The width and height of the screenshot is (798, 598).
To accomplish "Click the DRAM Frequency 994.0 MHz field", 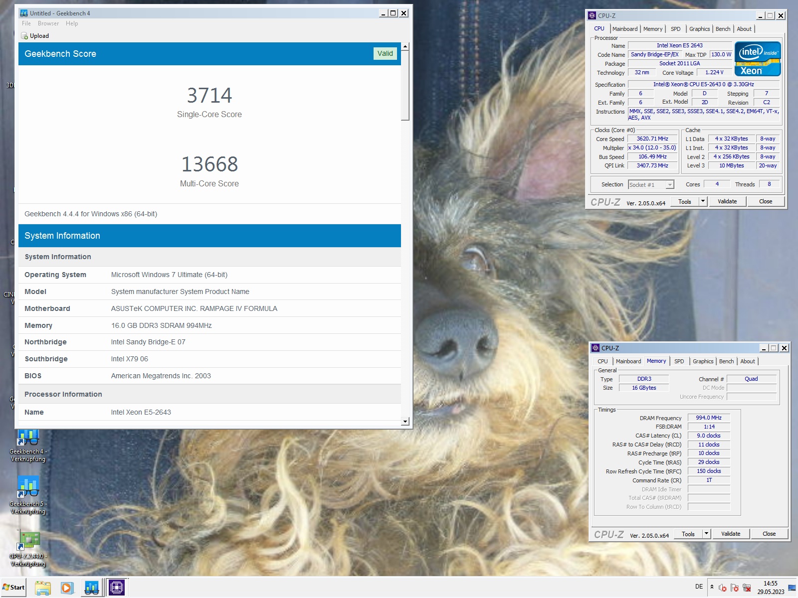I will [709, 418].
